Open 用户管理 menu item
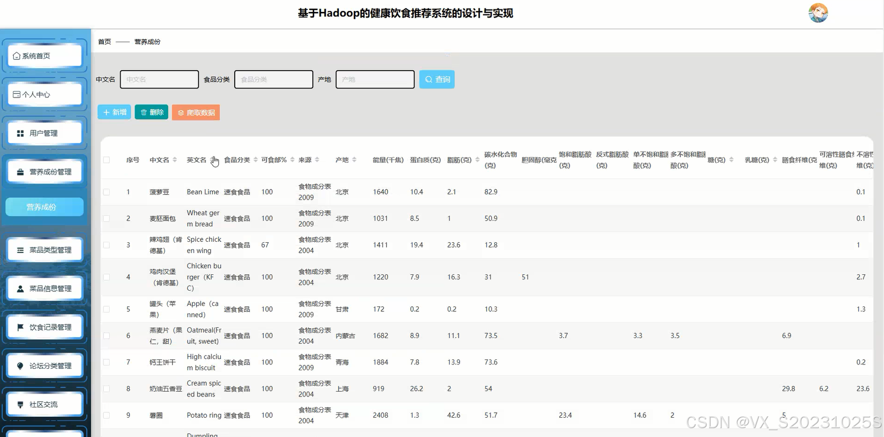884x437 pixels. pyautogui.click(x=44, y=133)
